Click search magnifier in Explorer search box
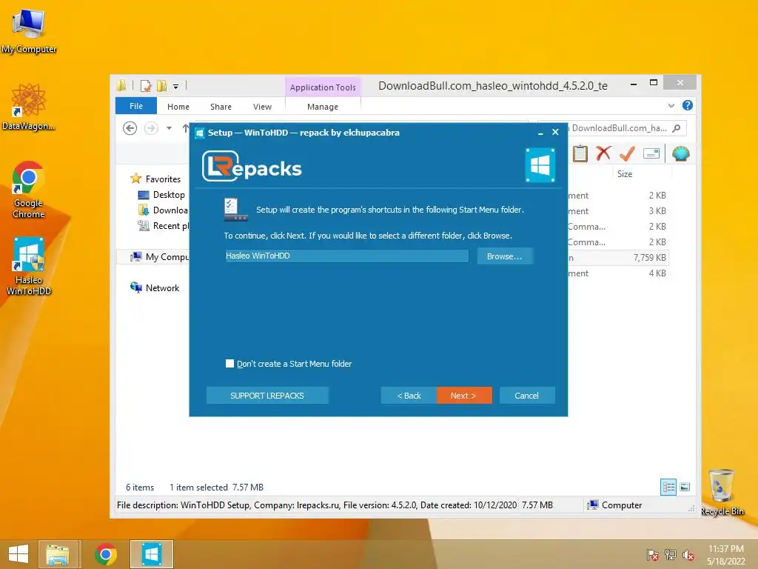The width and height of the screenshot is (758, 569). pos(677,128)
